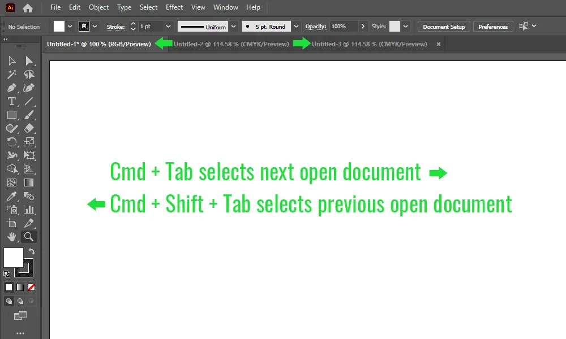
Task: Open the File menu
Action: point(55,7)
